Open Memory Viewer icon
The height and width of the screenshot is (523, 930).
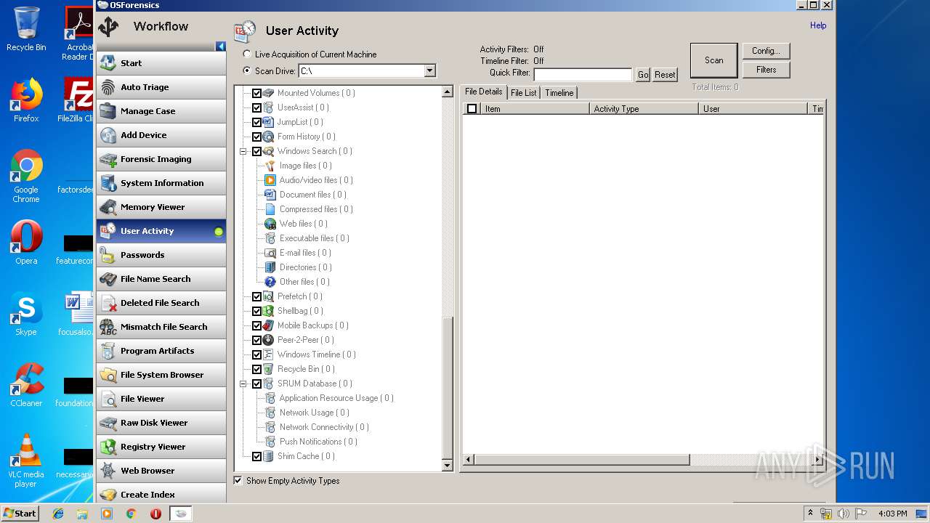tap(108, 207)
